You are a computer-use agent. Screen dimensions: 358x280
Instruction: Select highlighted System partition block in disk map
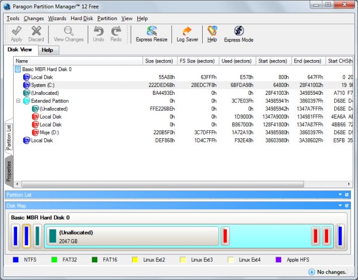(27, 236)
